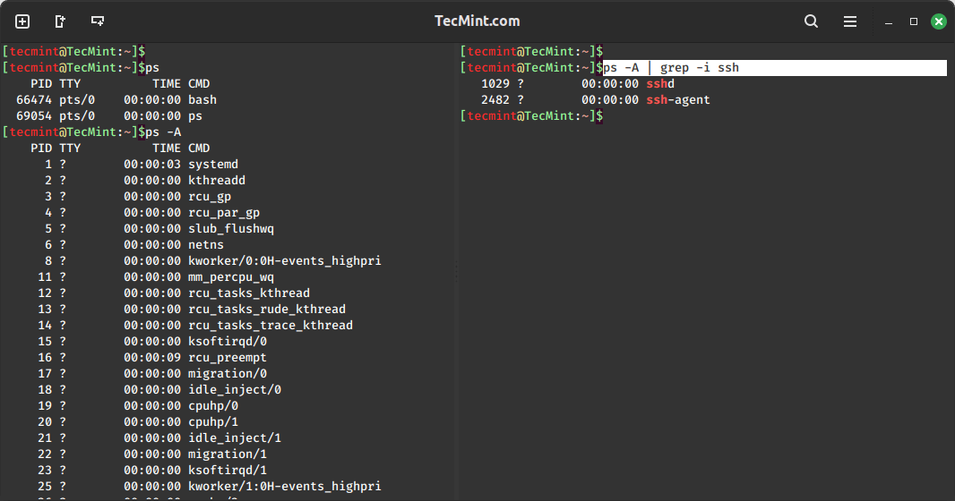The image size is (955, 501).
Task: Click the add terminal down icon
Action: pos(98,21)
